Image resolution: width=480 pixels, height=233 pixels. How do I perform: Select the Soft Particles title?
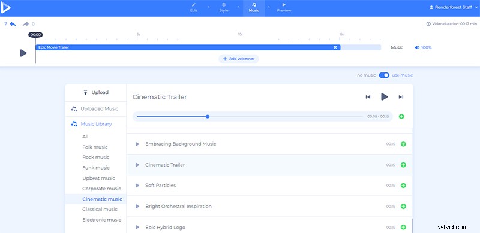click(x=160, y=186)
